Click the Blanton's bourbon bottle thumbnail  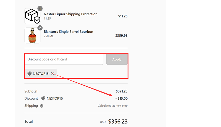click(x=32, y=36)
